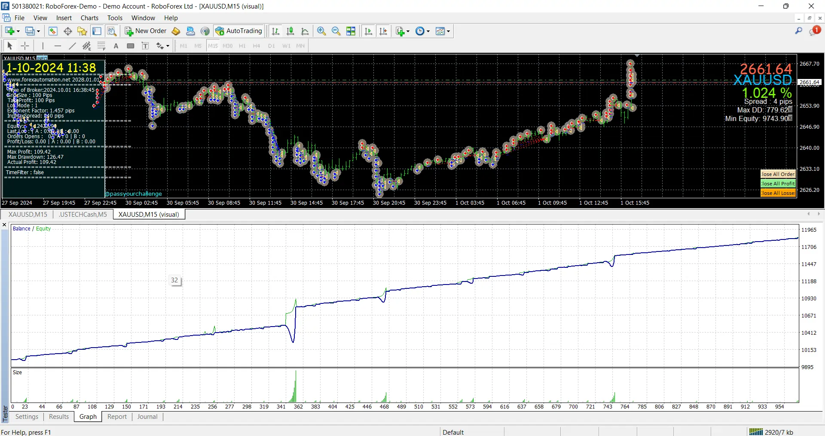825x436 pixels.
Task: Click the Tile Windows icon
Action: (351, 31)
